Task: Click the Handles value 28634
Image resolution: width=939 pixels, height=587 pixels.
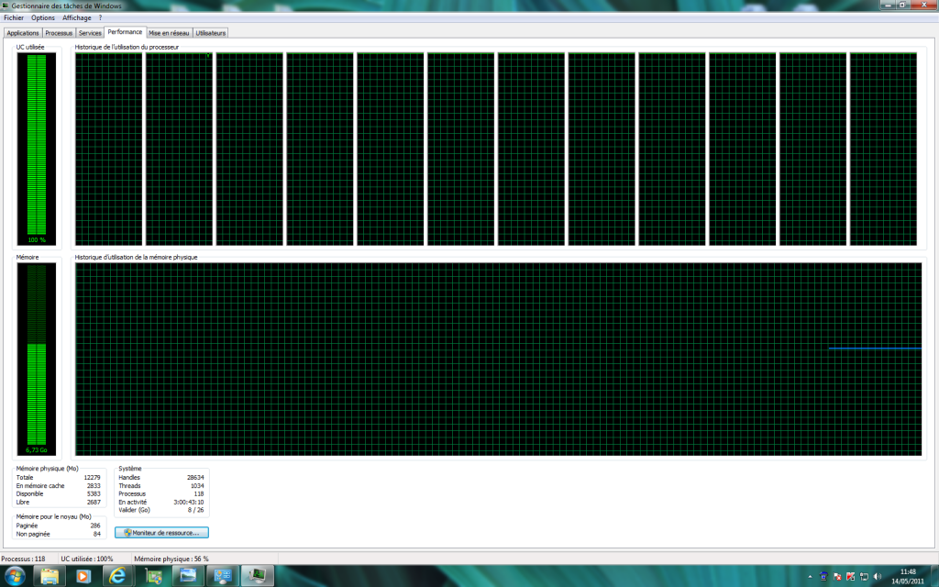Action: (195, 477)
